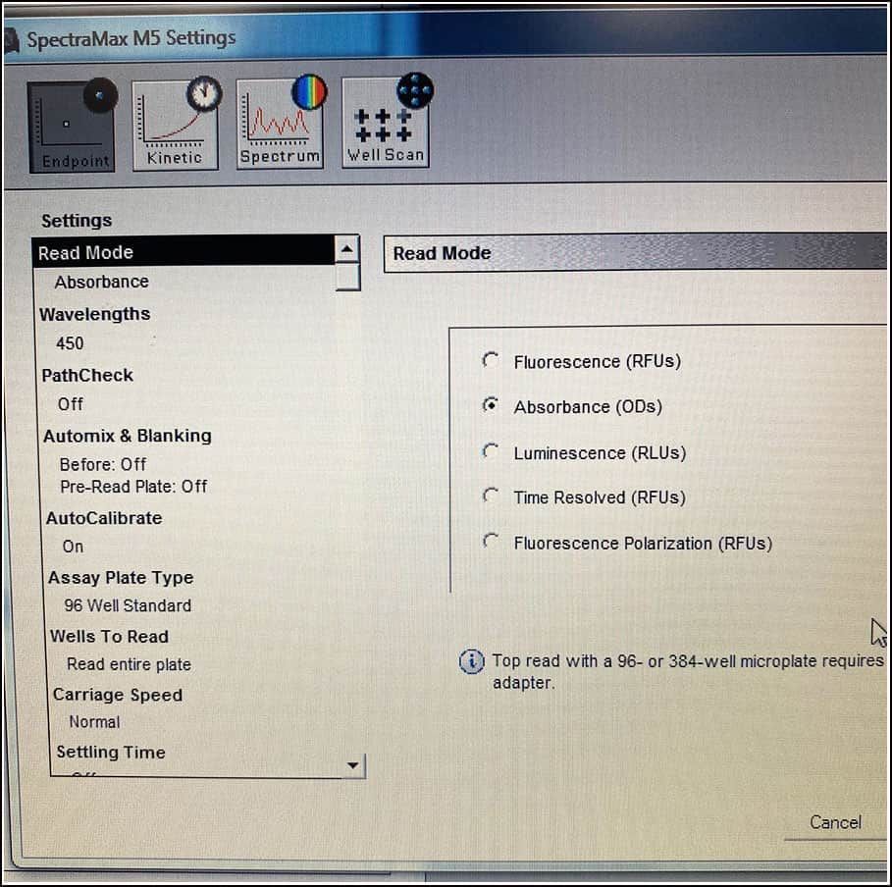
Task: Open the Settling Time settings category
Action: [x=111, y=753]
